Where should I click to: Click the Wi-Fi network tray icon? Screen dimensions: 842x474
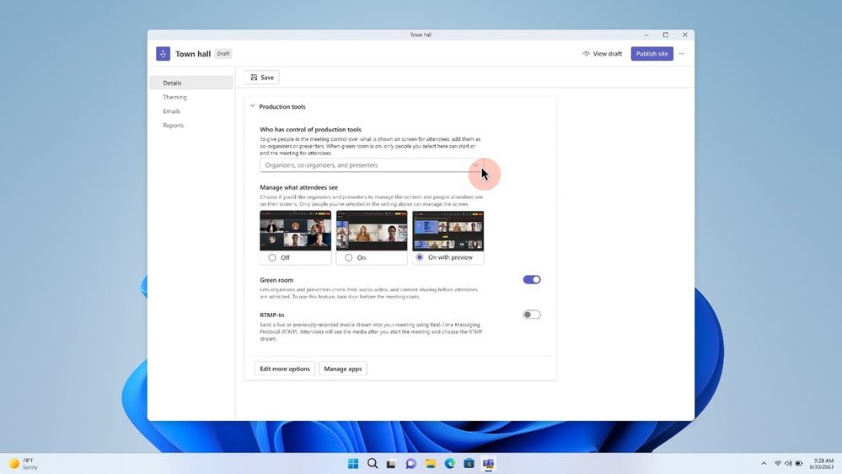pyautogui.click(x=778, y=463)
